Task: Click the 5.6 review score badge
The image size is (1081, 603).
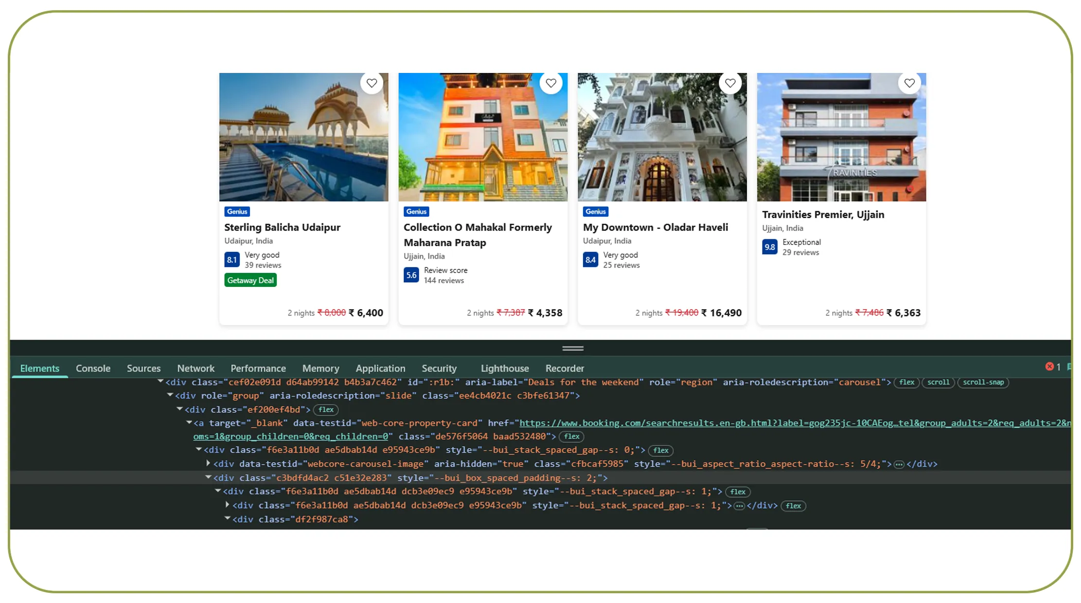Action: click(x=411, y=275)
